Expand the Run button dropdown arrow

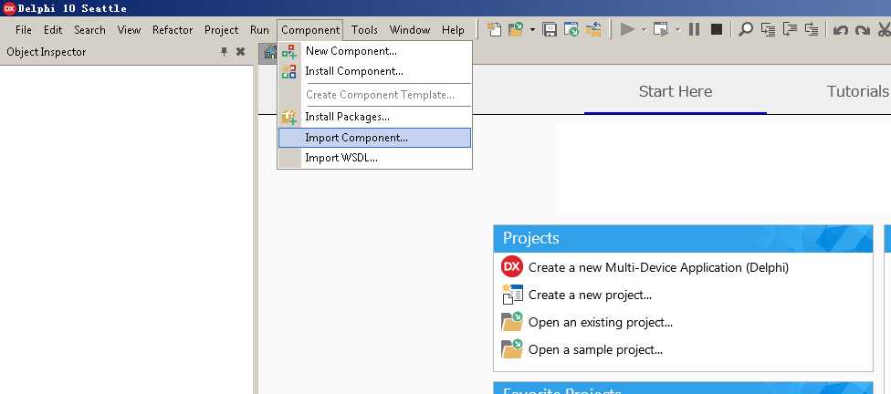coord(644,29)
